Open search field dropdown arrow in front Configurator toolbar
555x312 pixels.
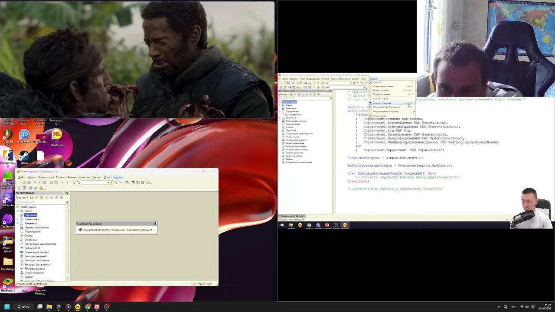pos(108,182)
